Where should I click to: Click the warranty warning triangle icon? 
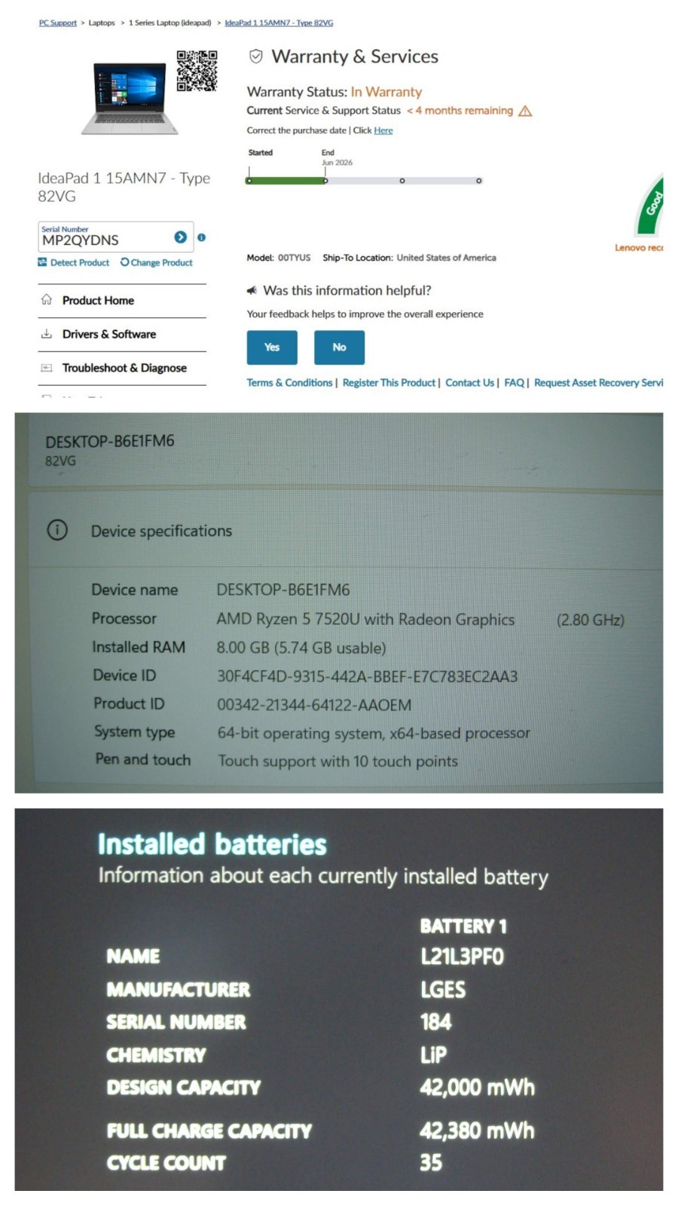(x=525, y=111)
